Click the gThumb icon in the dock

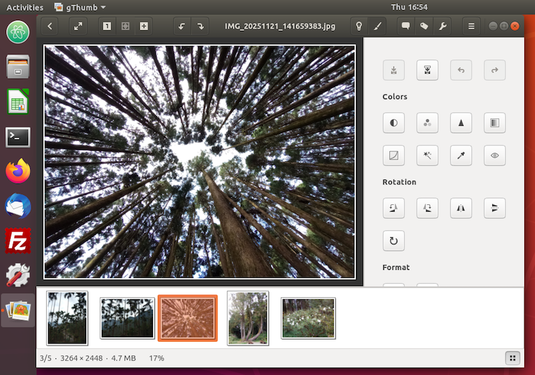tap(18, 311)
